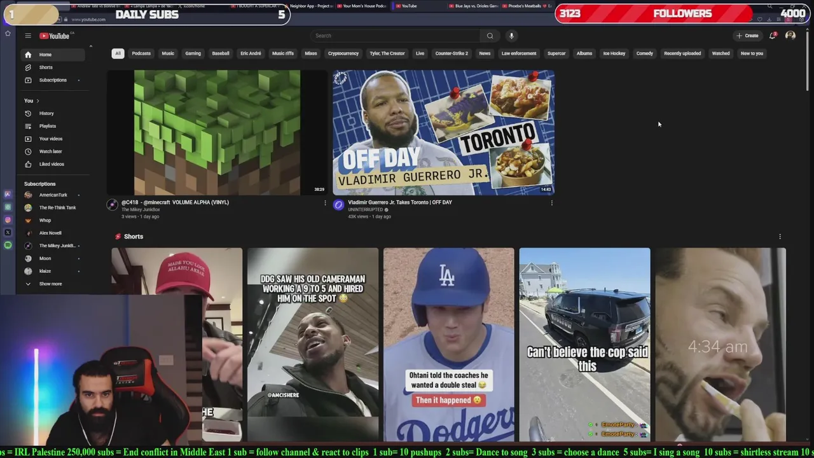Select the Tyler, The Creator chip
The height and width of the screenshot is (458, 814).
click(387, 53)
